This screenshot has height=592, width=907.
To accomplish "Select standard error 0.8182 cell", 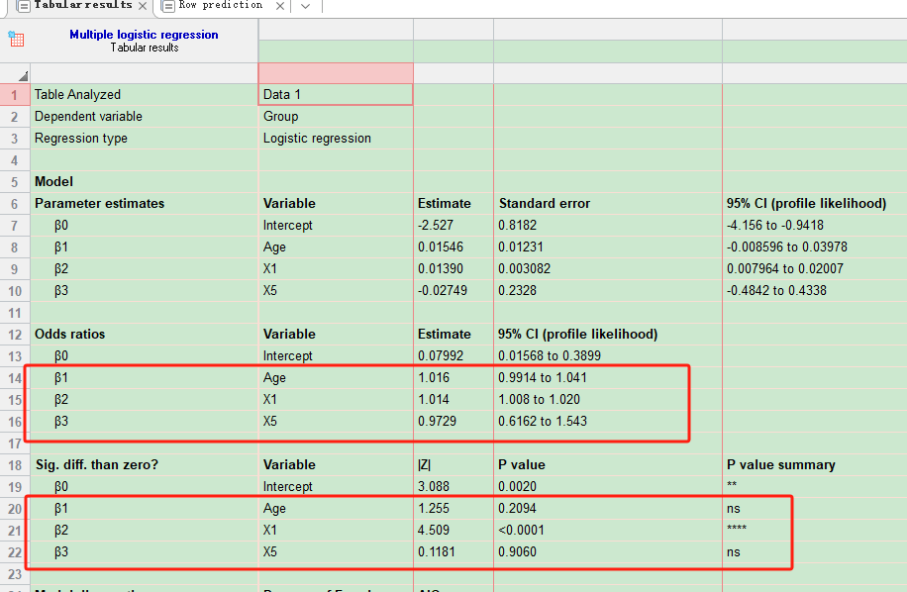I will (607, 226).
